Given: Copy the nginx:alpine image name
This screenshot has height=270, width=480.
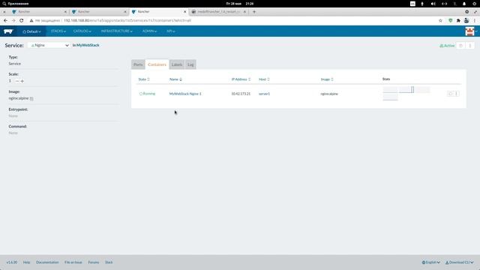Looking at the screenshot, I should [x=31, y=98].
